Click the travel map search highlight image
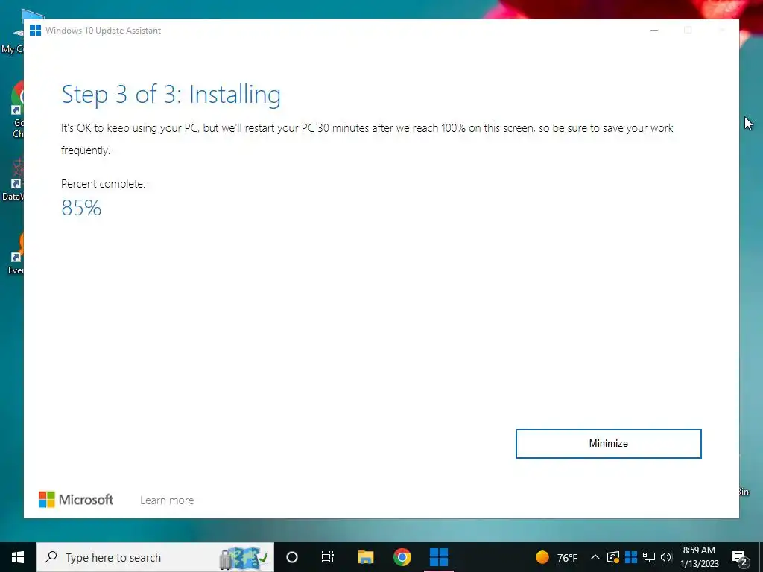Screen dimensions: 763x572 point(244,558)
